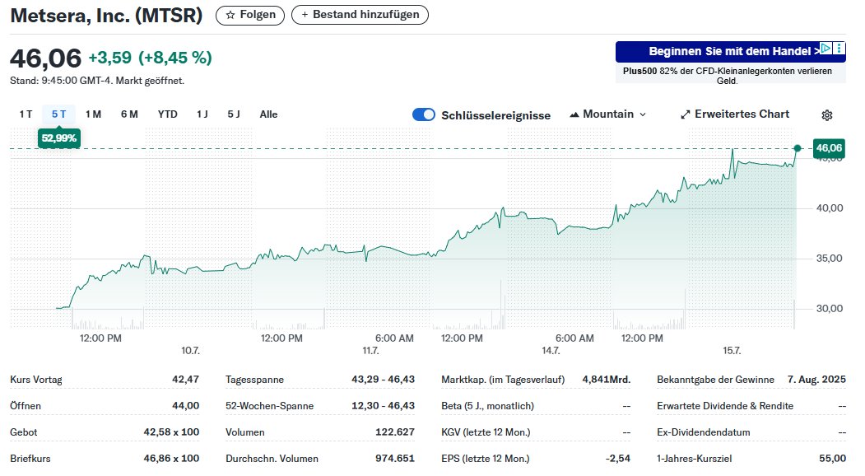Click the 14.7. date label on chart axis
This screenshot has height=476, width=865.
tap(551, 351)
